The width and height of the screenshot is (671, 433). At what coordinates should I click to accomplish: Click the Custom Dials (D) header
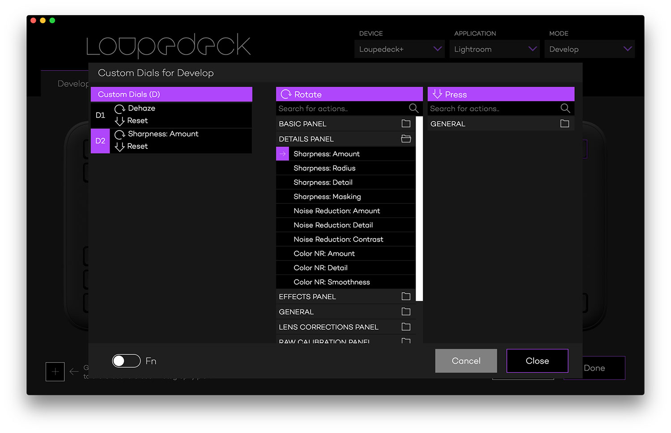coord(171,94)
